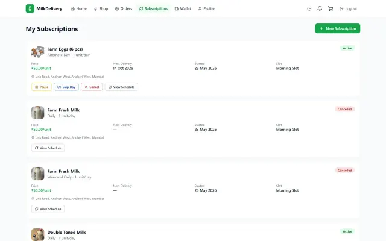
Task: Click Cancelled badge on Weekend Only milk
Action: coord(344,170)
